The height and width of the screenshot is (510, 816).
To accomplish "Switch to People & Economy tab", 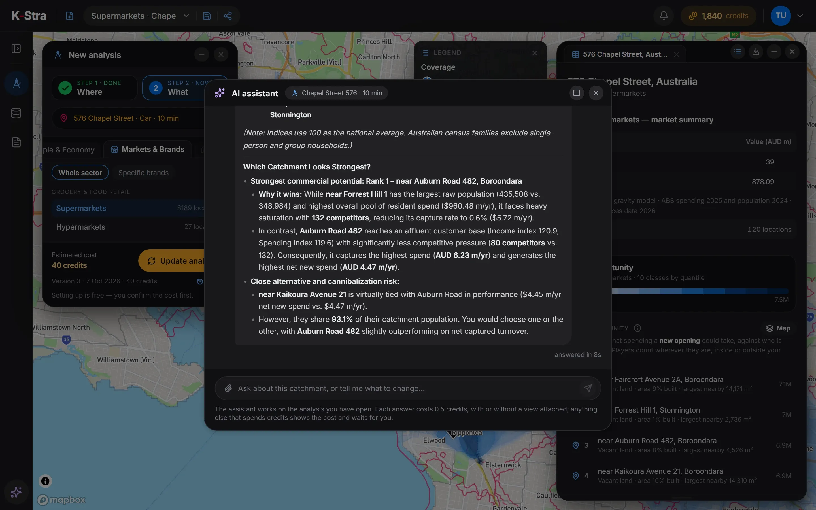I will tap(69, 149).
